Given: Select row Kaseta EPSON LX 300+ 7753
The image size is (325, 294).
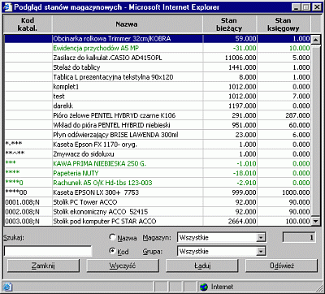Looking at the screenshot, I should click(x=158, y=192).
